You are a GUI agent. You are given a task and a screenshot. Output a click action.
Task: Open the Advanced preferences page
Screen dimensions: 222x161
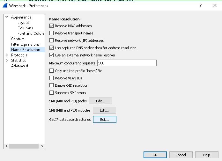[x=19, y=66]
